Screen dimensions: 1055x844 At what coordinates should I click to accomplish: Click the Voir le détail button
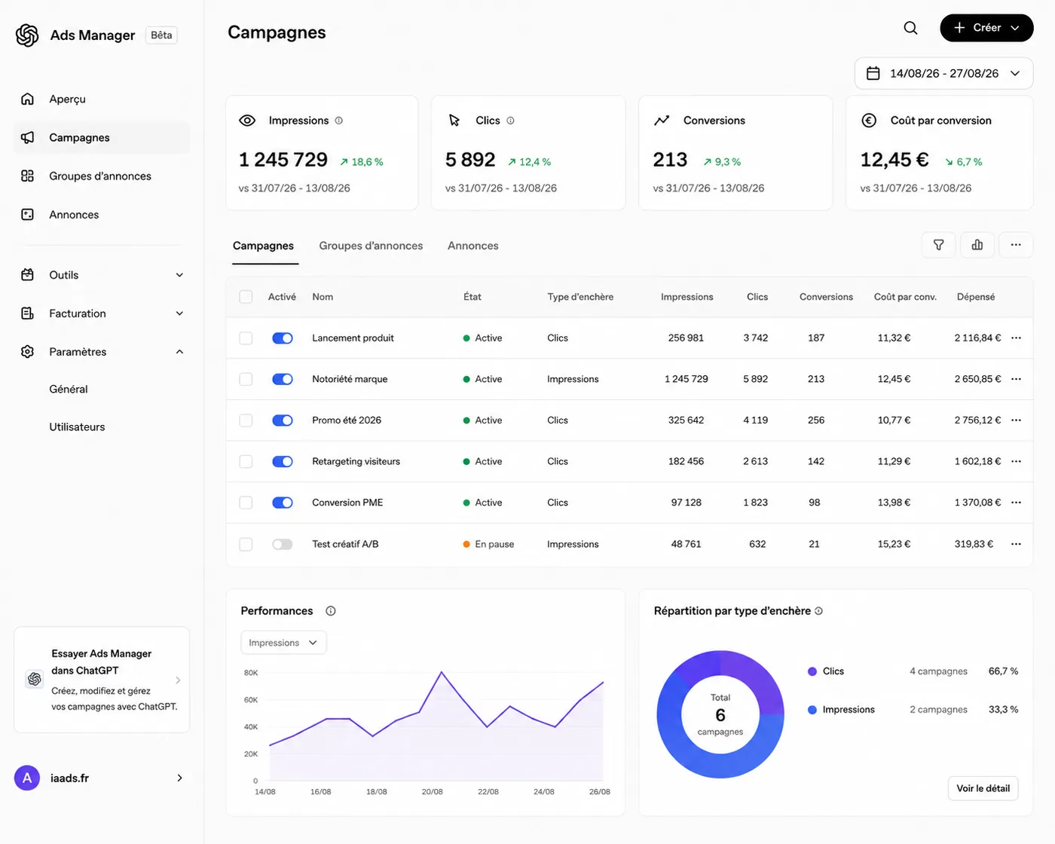[983, 788]
